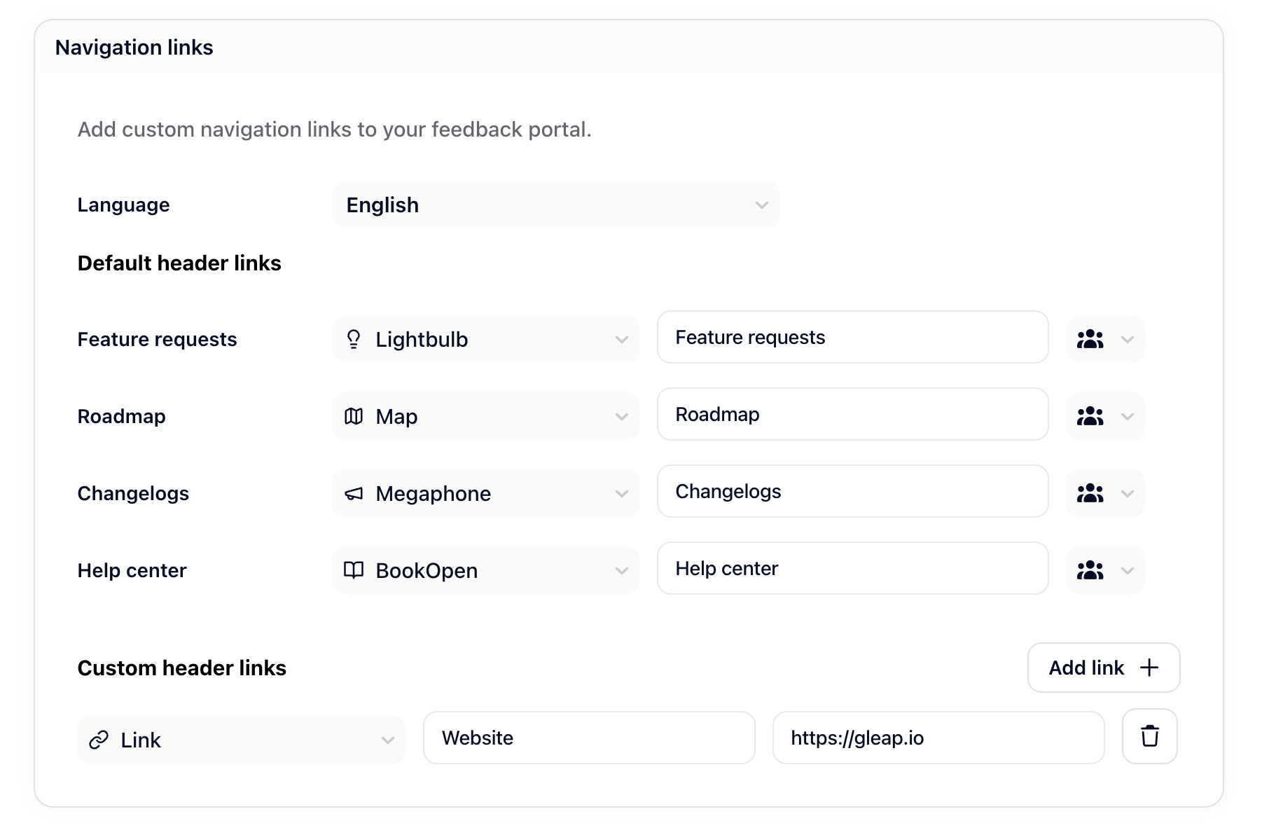The image size is (1262, 828).
Task: Click the people icon for Changelogs row
Action: tap(1090, 494)
